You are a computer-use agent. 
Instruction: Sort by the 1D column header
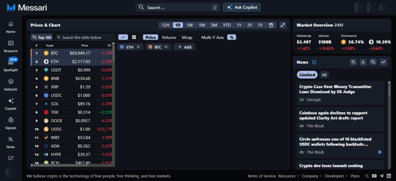pos(109,45)
